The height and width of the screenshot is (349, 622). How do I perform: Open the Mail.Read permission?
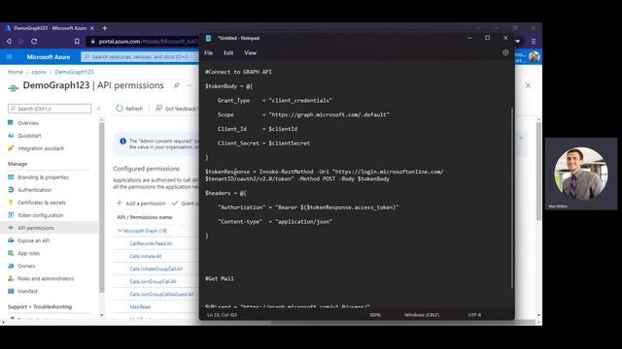coord(140,306)
